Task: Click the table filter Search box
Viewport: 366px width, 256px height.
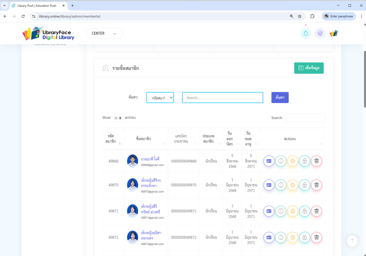Action: click(x=305, y=118)
